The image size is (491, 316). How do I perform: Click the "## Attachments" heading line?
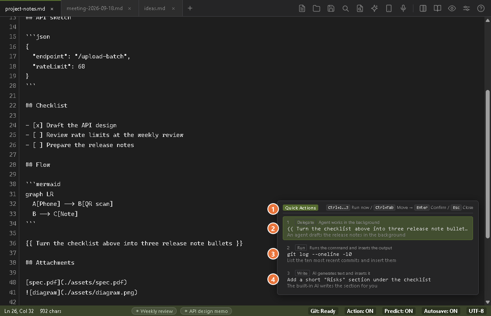50,263
